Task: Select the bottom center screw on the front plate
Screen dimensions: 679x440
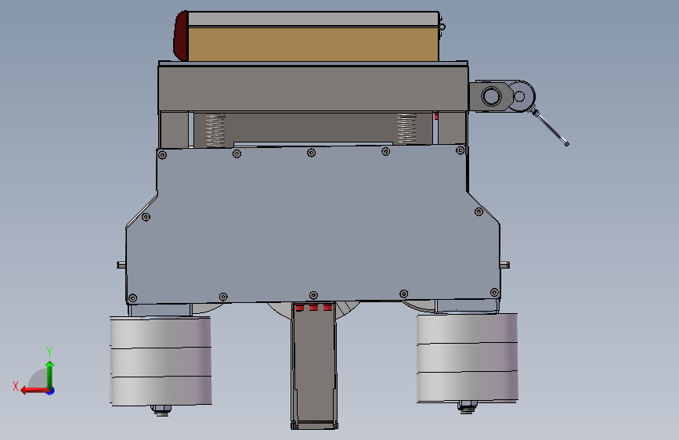Action: 313,295
